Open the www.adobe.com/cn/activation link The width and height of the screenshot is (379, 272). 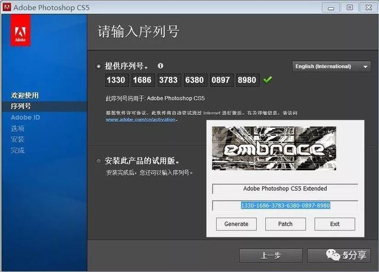coord(140,120)
